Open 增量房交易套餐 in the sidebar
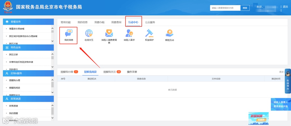The height and width of the screenshot is (126, 291). pos(17,29)
